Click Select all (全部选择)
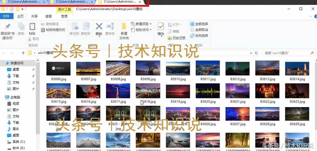 (199, 24)
